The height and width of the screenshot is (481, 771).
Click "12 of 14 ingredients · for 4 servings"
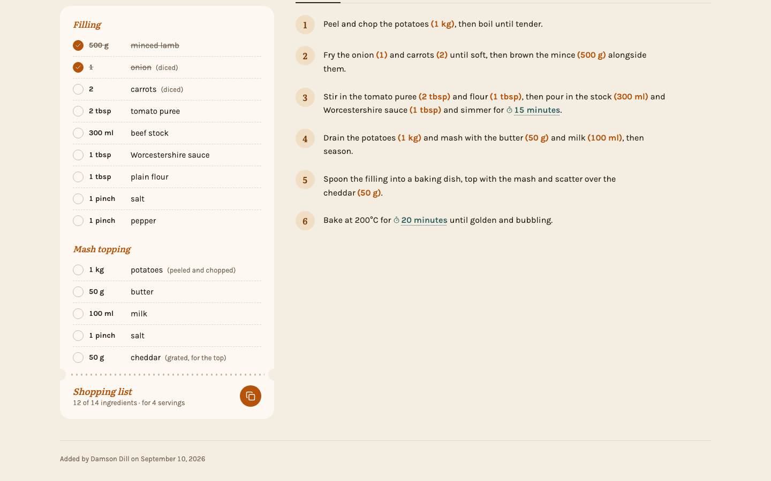point(129,403)
